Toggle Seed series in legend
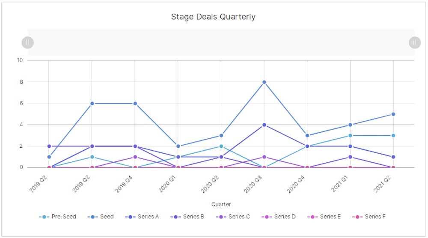Screen dimensions: 428x238 102,217
